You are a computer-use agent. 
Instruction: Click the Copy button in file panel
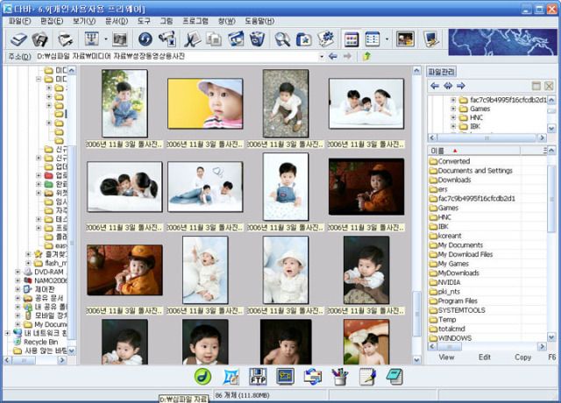pos(522,357)
